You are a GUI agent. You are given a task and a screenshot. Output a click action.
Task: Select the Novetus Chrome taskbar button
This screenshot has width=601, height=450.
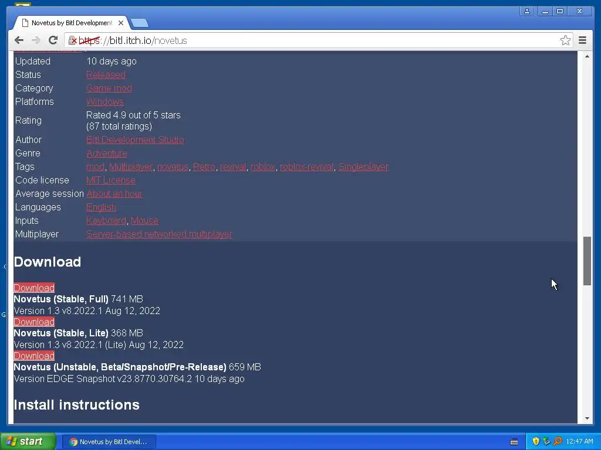click(109, 442)
